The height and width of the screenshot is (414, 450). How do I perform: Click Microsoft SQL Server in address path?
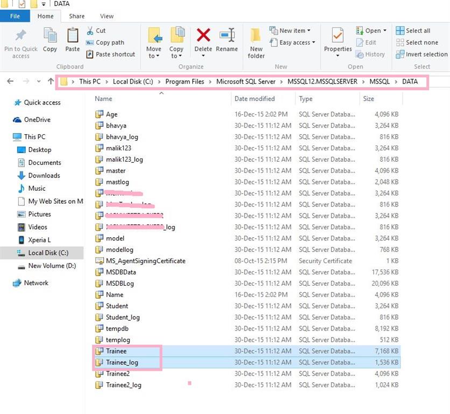click(x=245, y=81)
